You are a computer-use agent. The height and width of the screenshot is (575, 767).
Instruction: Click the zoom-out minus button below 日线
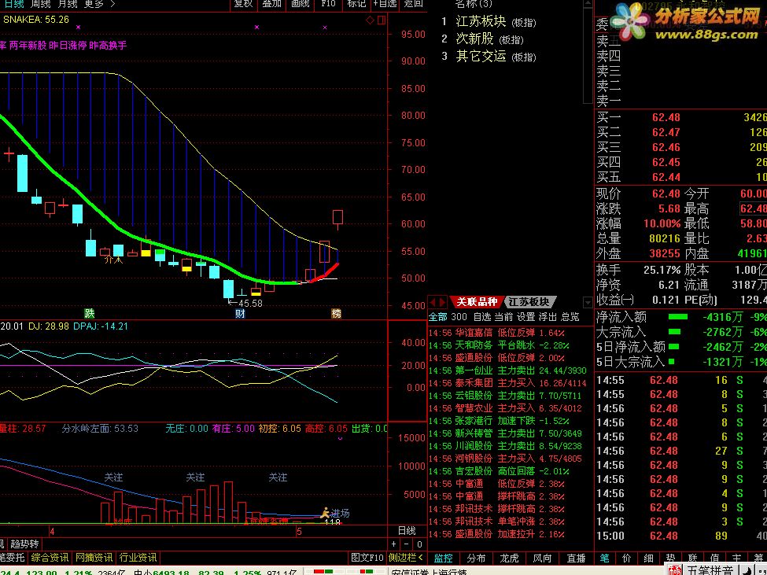pos(406,544)
